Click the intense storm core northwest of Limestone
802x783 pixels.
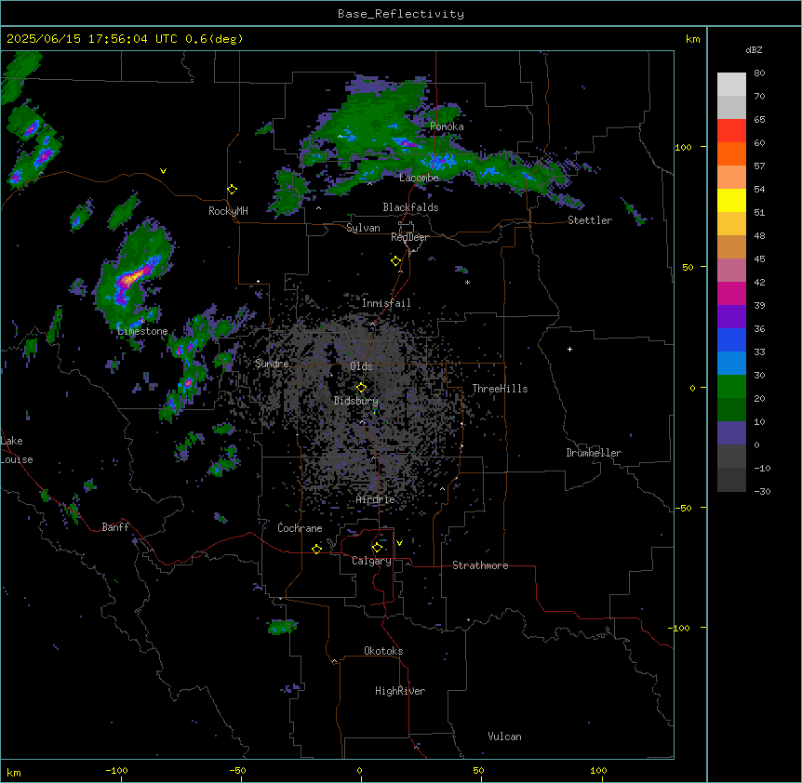click(x=132, y=277)
